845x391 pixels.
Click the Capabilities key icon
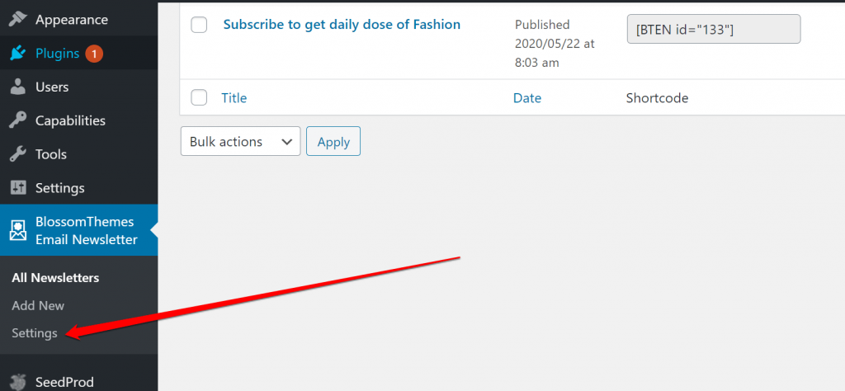pos(17,120)
